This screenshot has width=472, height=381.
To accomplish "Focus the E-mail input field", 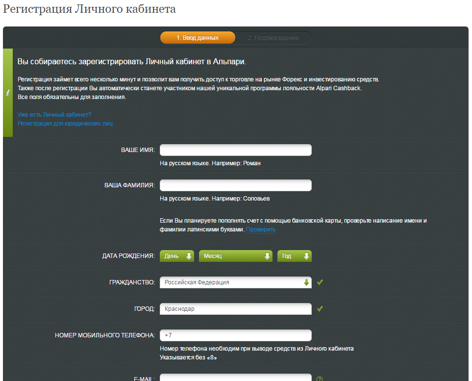I will pyautogui.click(x=235, y=378).
